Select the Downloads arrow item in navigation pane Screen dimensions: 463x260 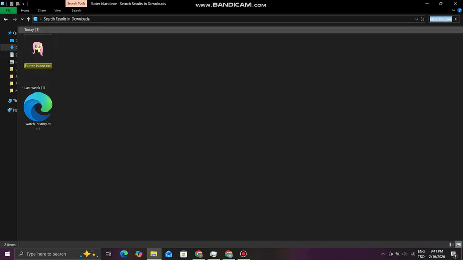click(12, 47)
